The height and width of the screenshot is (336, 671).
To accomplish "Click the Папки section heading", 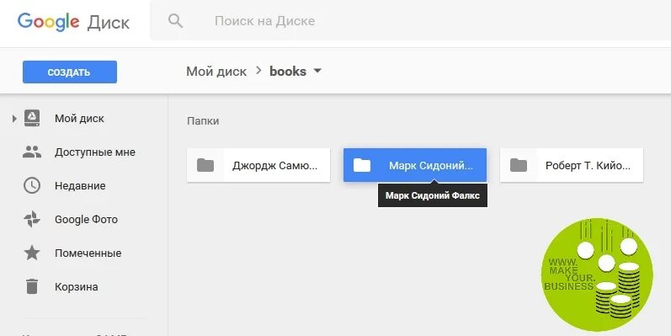I will (x=203, y=121).
